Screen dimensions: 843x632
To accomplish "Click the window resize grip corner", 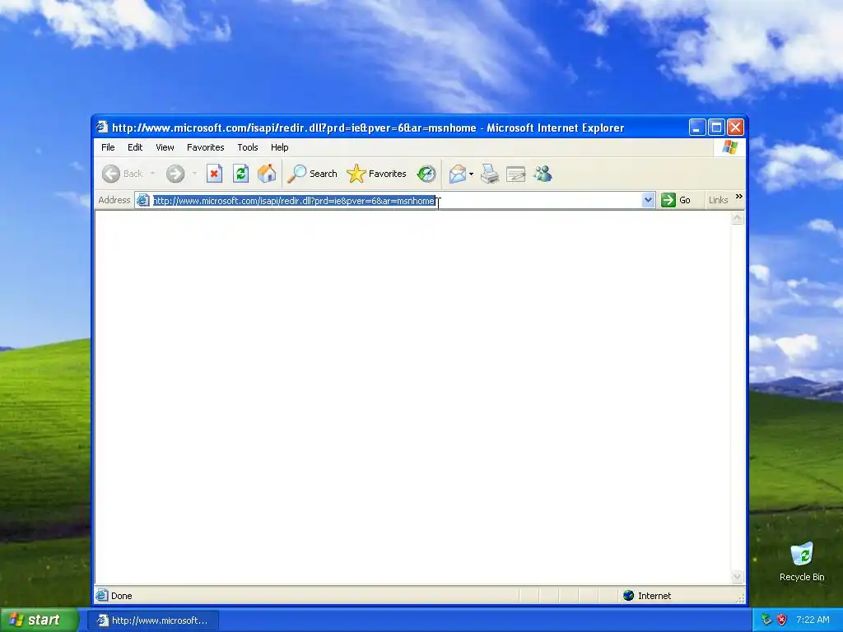I will [740, 598].
